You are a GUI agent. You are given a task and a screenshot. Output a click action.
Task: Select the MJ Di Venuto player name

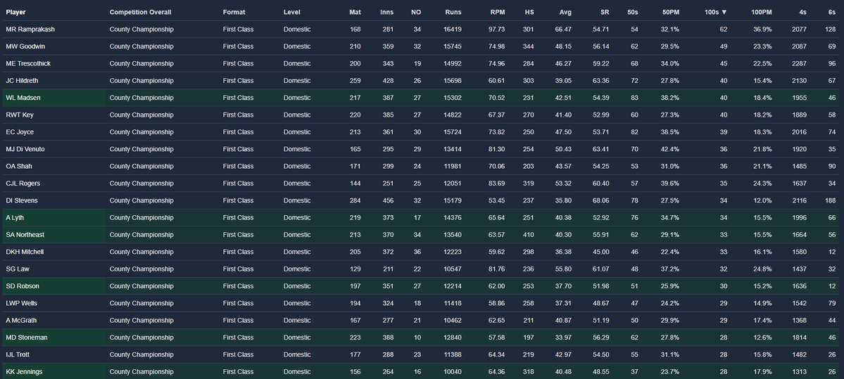pyautogui.click(x=27, y=149)
